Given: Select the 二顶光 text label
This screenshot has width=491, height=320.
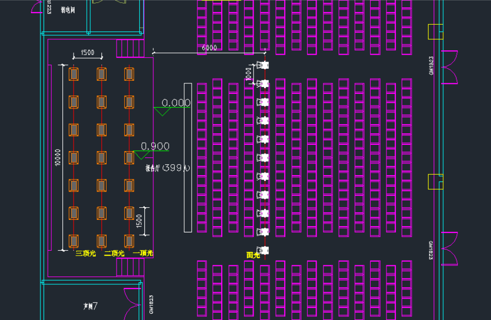Looking at the screenshot, I should 114,253.
